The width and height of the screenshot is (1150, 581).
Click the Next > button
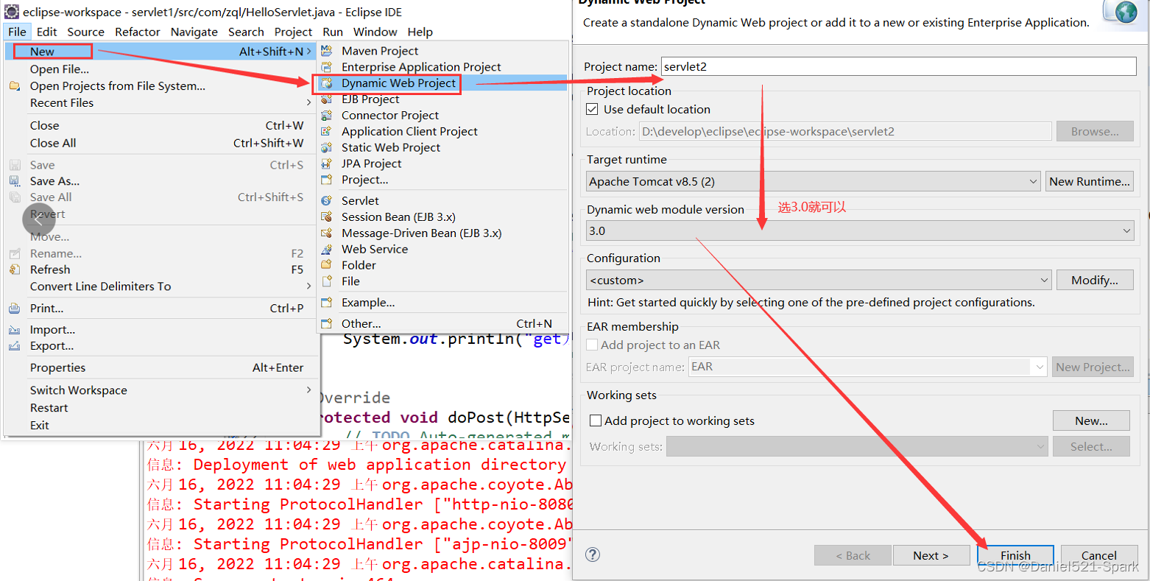tap(931, 555)
